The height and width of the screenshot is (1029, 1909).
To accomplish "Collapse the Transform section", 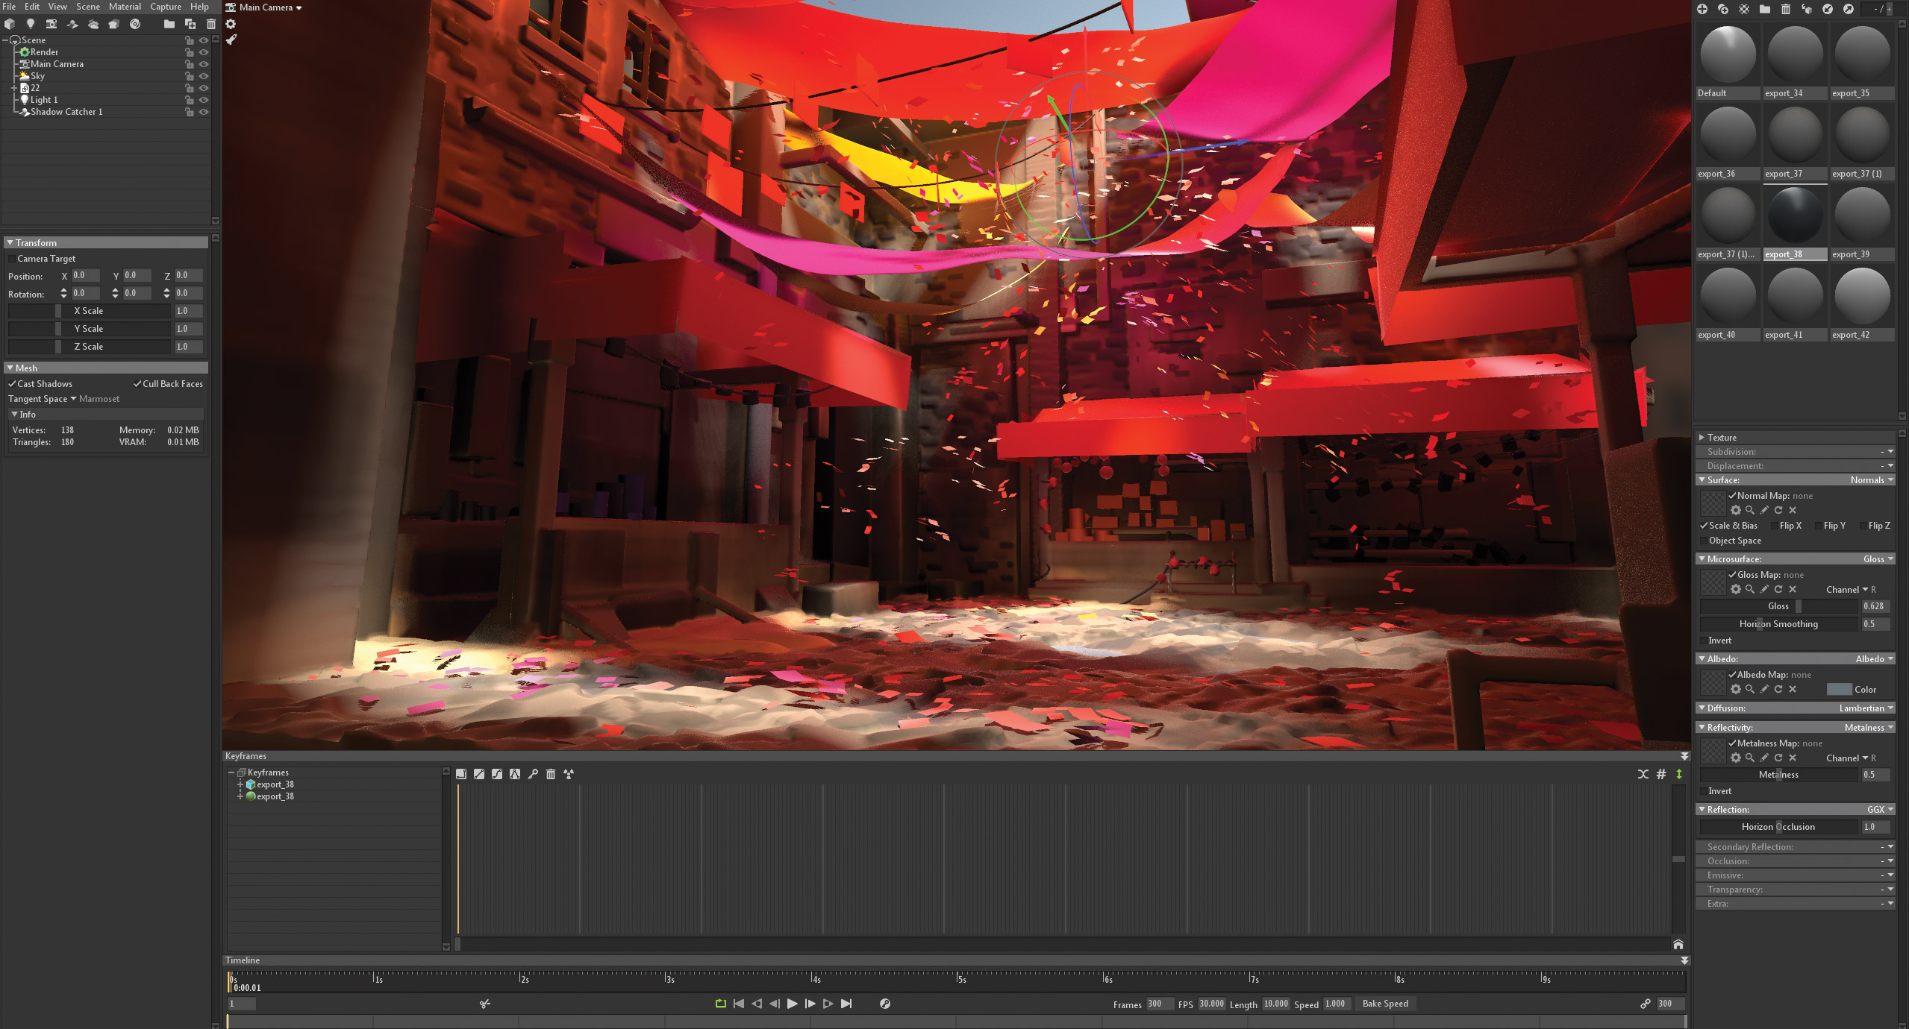I will pyautogui.click(x=10, y=243).
